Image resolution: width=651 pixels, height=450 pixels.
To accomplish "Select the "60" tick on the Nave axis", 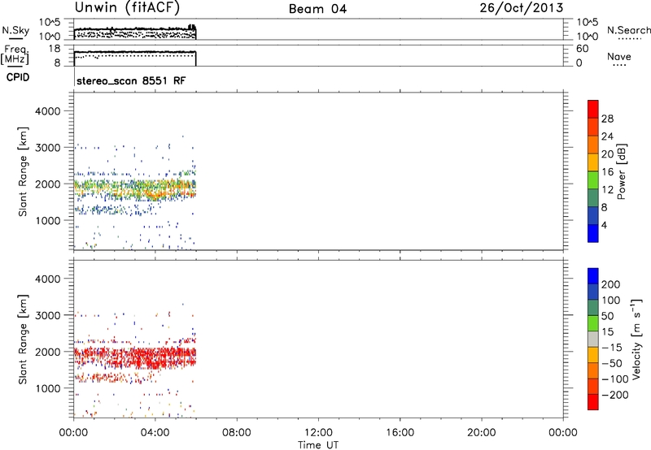I will tap(582, 49).
